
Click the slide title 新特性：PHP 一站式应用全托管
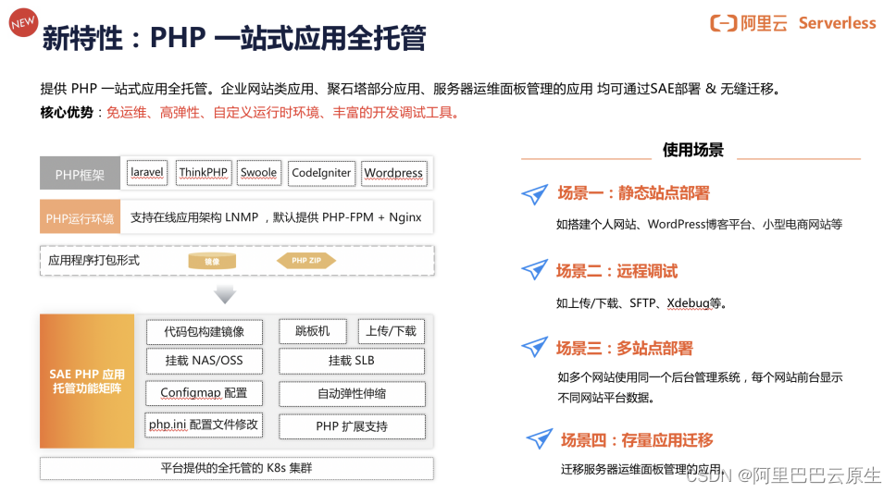pos(233,38)
